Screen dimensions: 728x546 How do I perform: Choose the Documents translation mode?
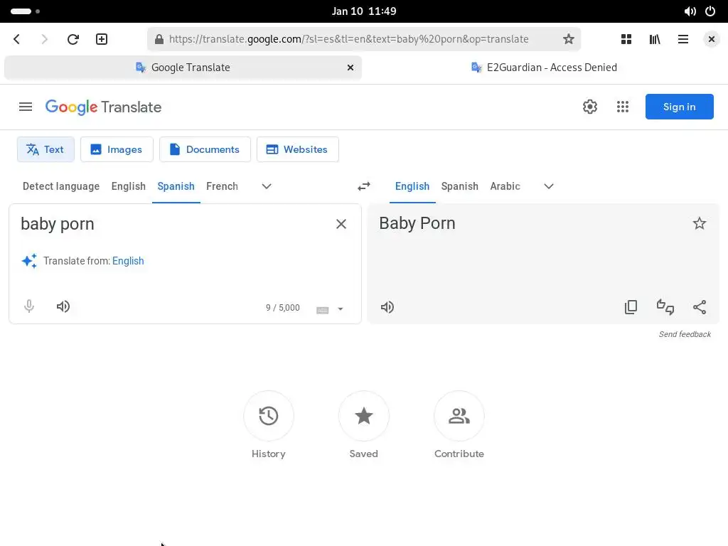pos(205,149)
